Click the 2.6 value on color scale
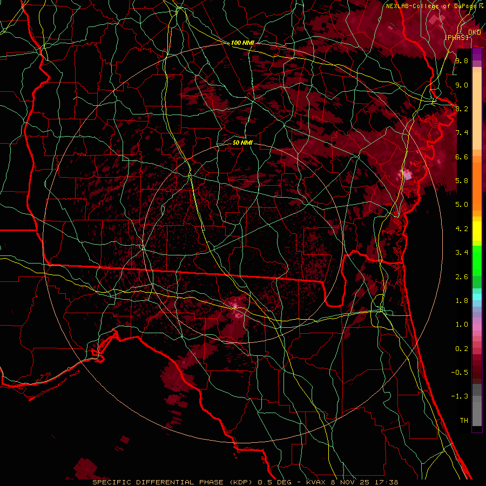Screen dimensions: 486x486 [462, 277]
